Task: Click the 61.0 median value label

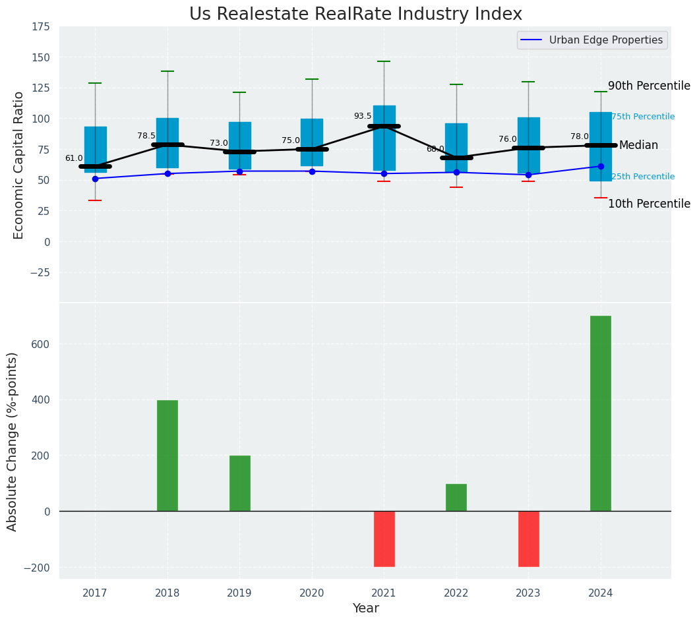Action: coord(74,158)
